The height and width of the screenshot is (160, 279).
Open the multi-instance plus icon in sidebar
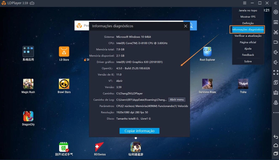point(276,83)
